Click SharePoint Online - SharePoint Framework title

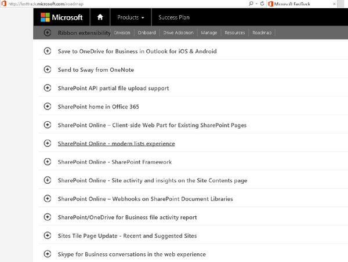pyautogui.click(x=115, y=162)
